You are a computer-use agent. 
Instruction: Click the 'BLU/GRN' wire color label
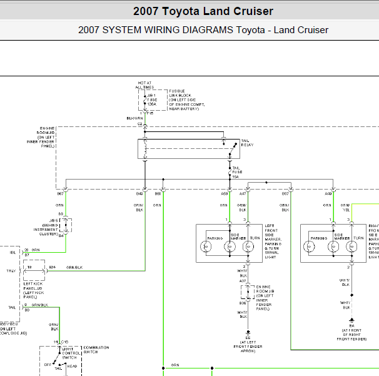134,118
